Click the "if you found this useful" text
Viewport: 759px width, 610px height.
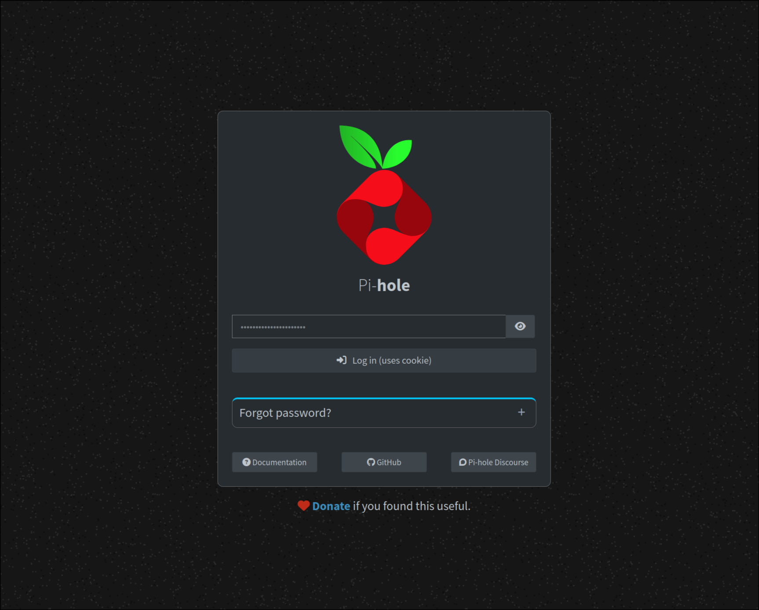coord(412,506)
